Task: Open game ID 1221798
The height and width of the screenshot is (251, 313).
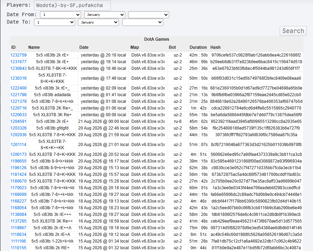Action: pos(18,95)
